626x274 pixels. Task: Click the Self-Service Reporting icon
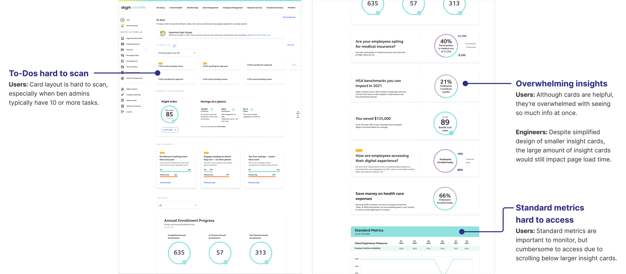pos(122,78)
